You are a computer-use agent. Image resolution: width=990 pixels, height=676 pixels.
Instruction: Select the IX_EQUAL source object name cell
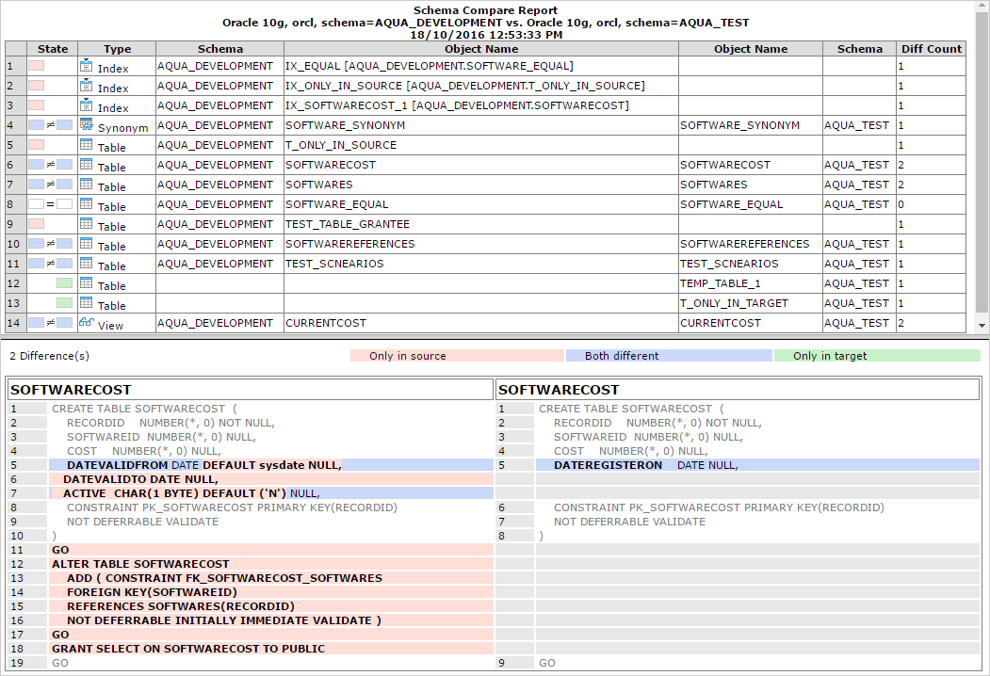pyautogui.click(x=481, y=66)
